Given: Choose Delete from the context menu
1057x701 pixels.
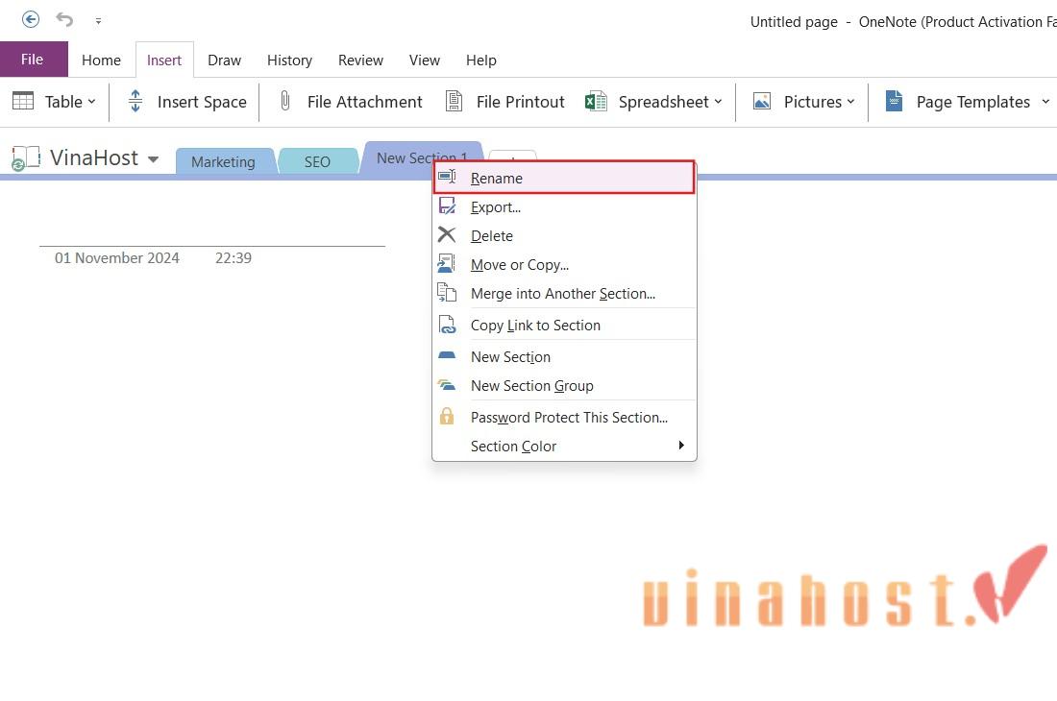Looking at the screenshot, I should coord(564,236).
